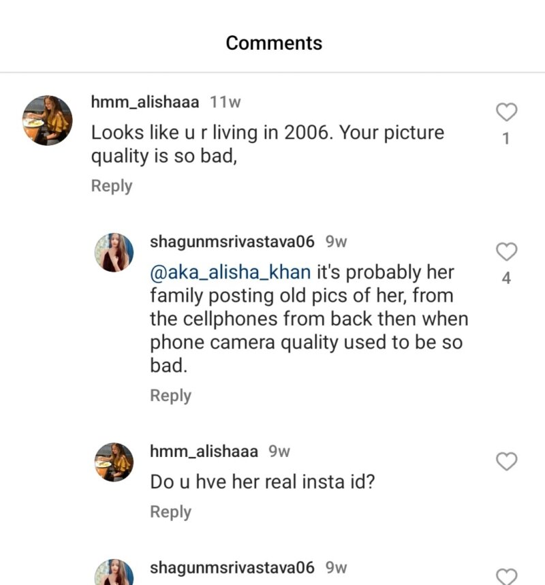545x585 pixels.
Task: View likes count "1" on first comment
Action: click(505, 139)
